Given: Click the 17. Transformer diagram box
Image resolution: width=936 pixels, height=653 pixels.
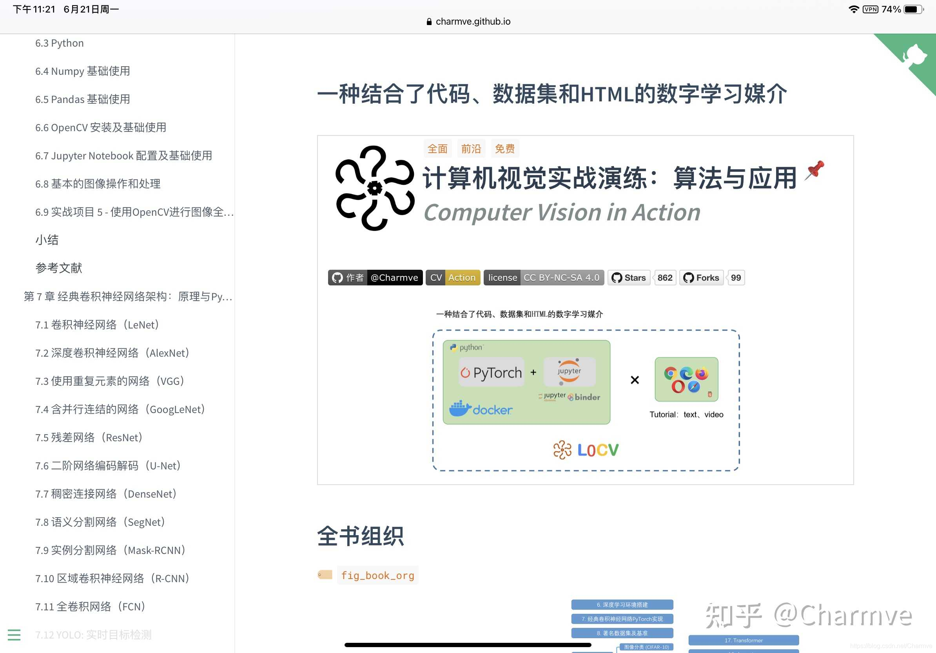Looking at the screenshot, I should 744,640.
